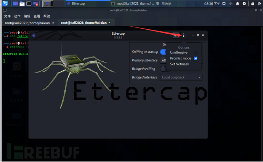The width and height of the screenshot is (263, 162).
Task: Click the show desktop panel icon
Action: 15,3
